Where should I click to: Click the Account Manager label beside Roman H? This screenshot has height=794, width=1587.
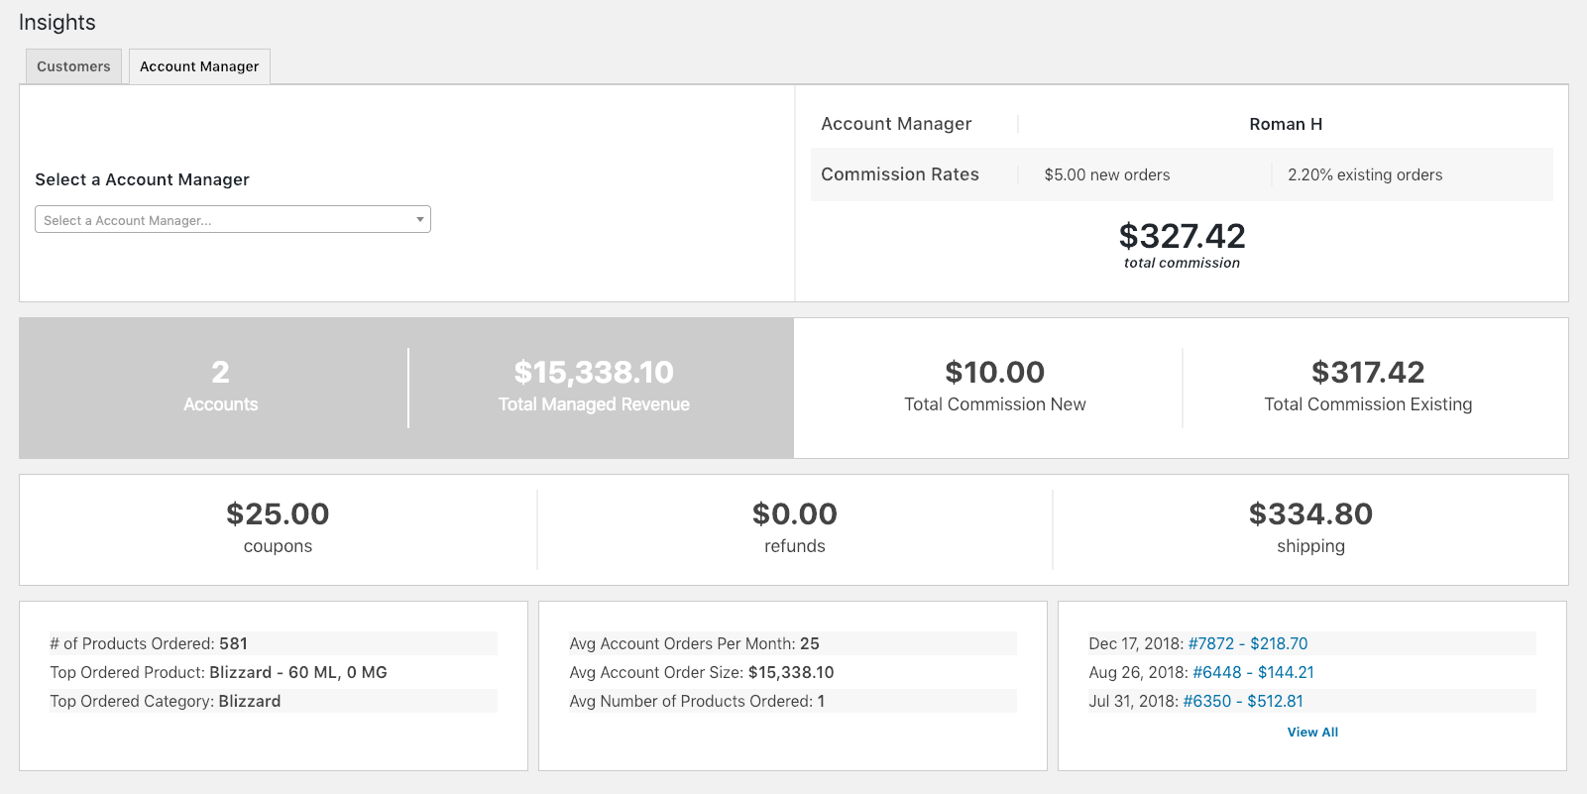pos(896,124)
